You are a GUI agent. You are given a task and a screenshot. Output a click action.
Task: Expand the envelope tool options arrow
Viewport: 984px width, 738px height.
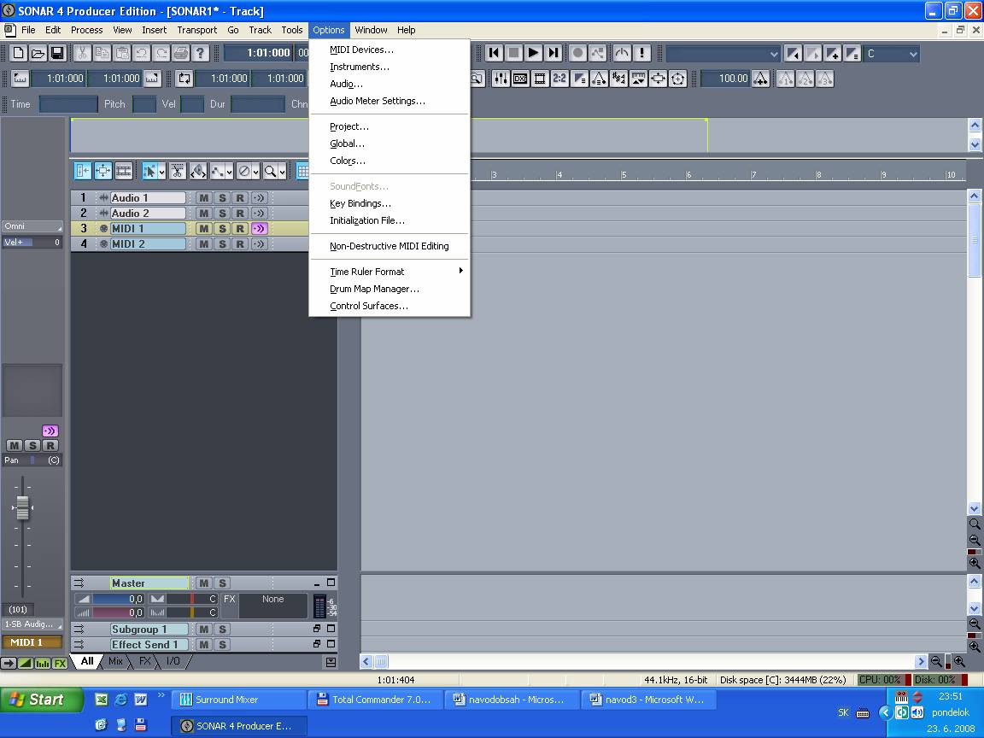click(229, 171)
